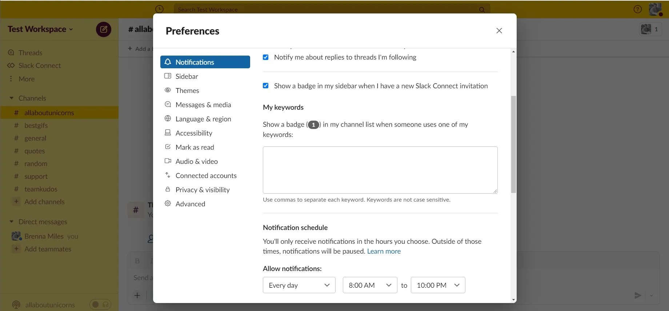The width and height of the screenshot is (669, 311).
Task: Open the Learn more link
Action: pos(384,251)
